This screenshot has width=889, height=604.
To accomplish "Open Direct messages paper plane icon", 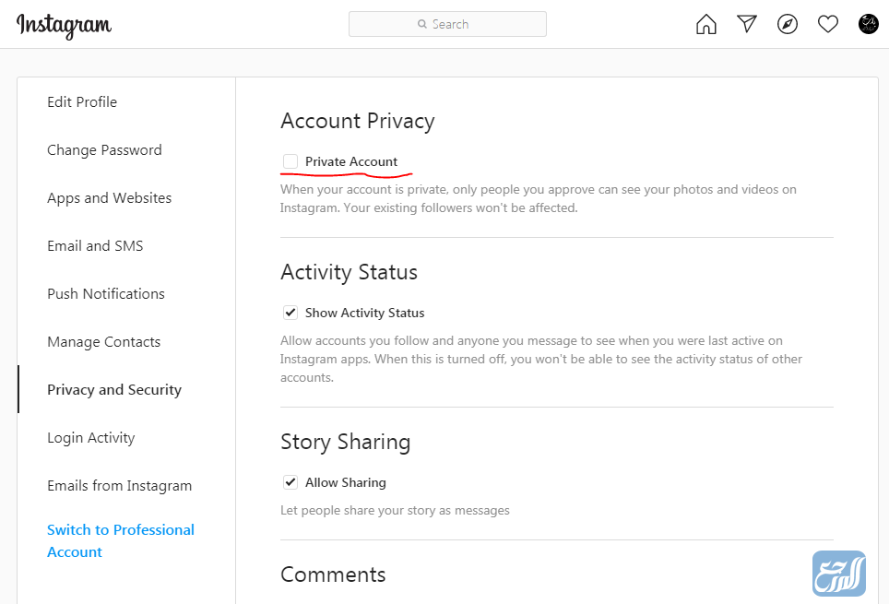I will (x=747, y=24).
